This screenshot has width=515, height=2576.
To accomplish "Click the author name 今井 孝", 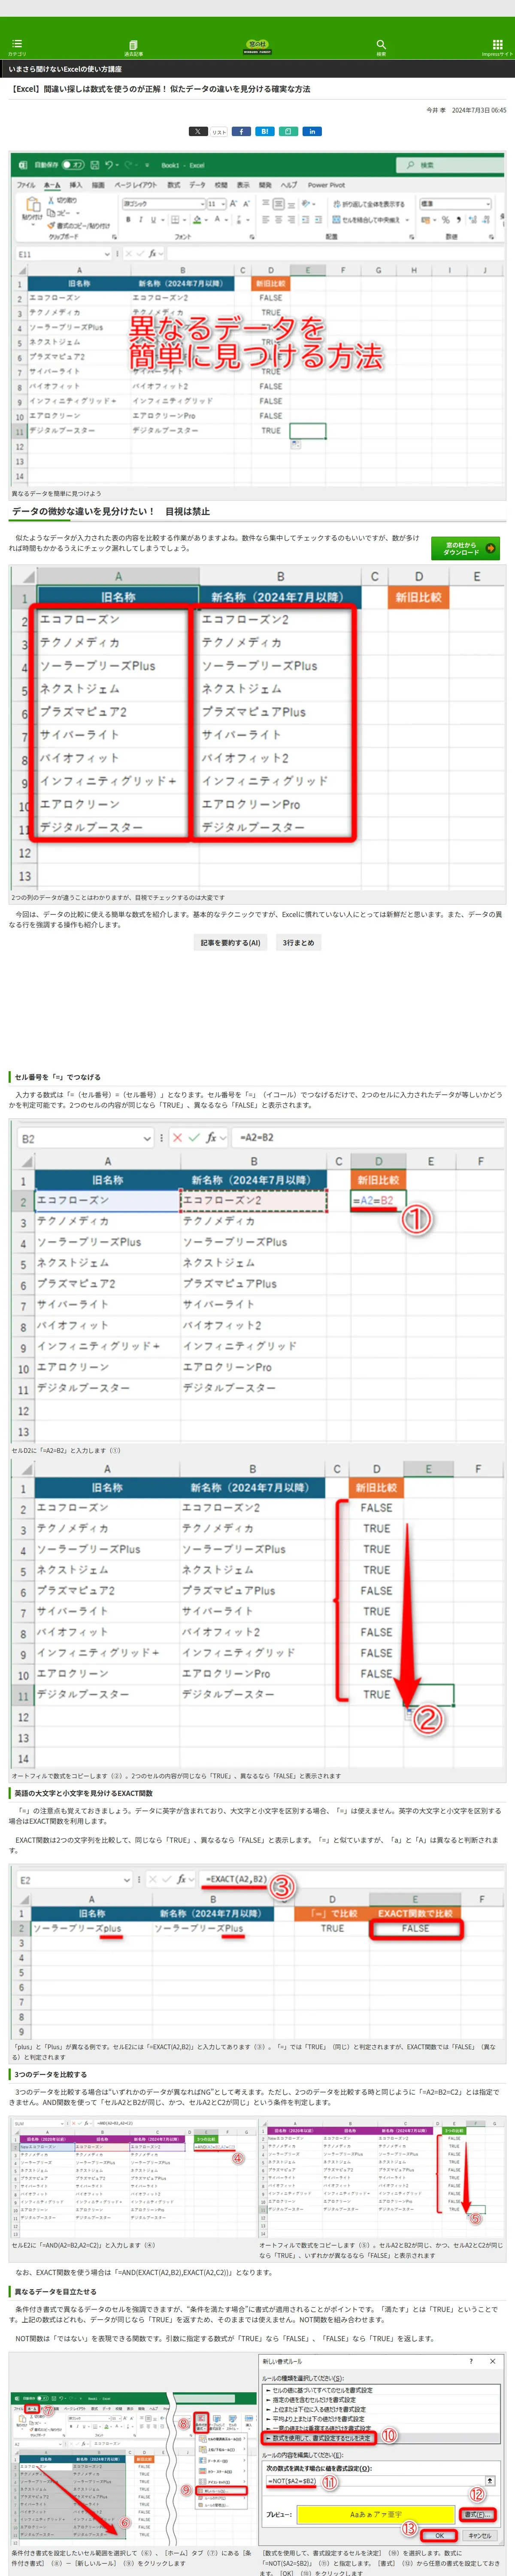I will click(437, 110).
